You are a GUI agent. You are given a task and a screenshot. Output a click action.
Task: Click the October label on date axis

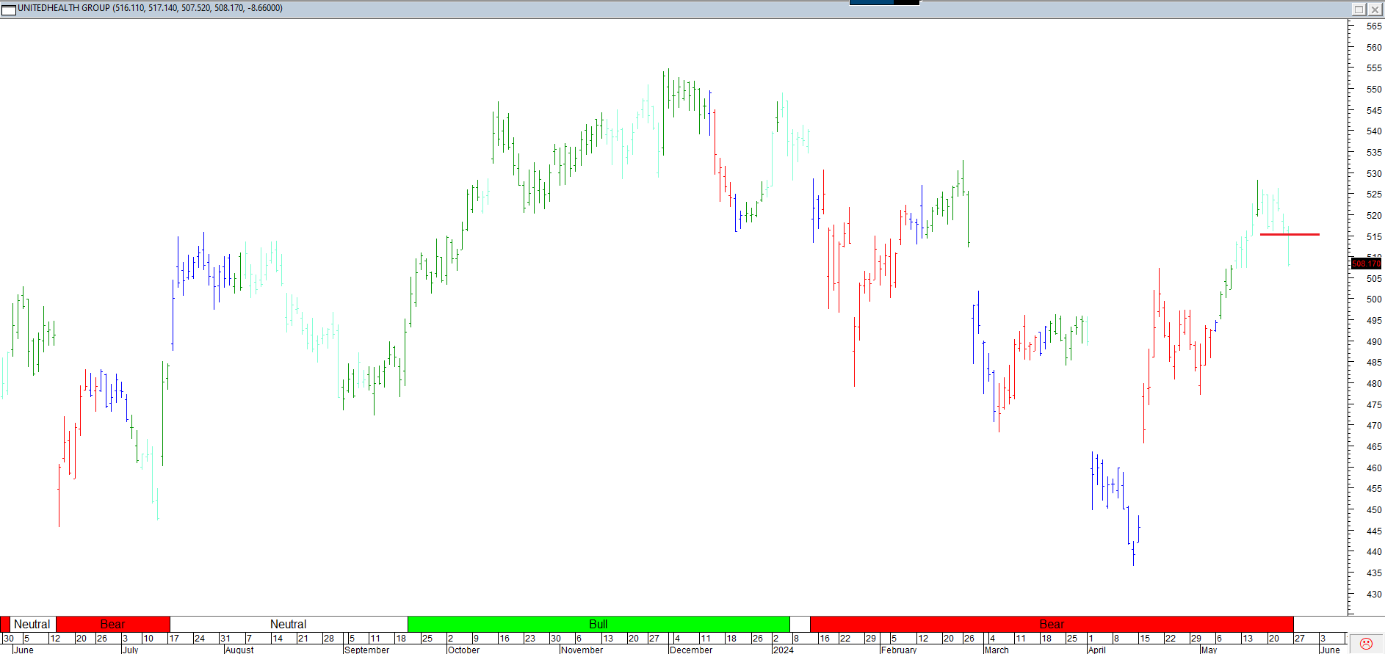[x=463, y=650]
